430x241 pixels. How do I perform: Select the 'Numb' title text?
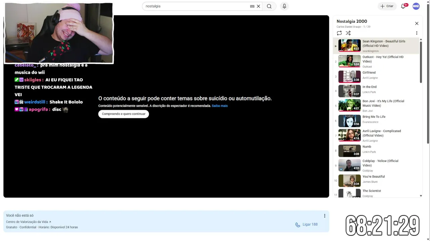point(367,147)
